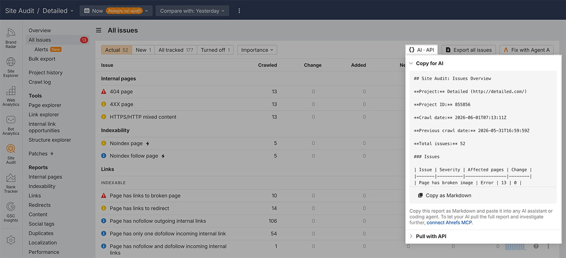
Task: Open Internal link opportunities in sidebar
Action: pos(44,127)
